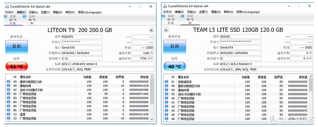
Task: Select C: E: disk tab in left window
Action: tap(13, 20)
